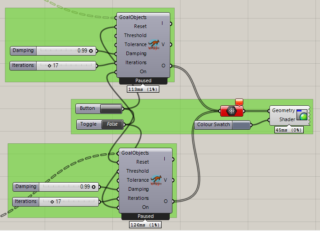Click the upper solver's GoalObjects input

(x=133, y=17)
